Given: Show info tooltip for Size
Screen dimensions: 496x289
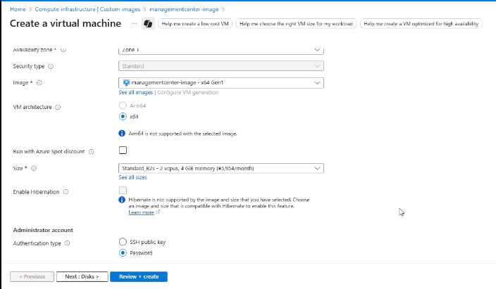Looking at the screenshot, I should (x=34, y=168).
